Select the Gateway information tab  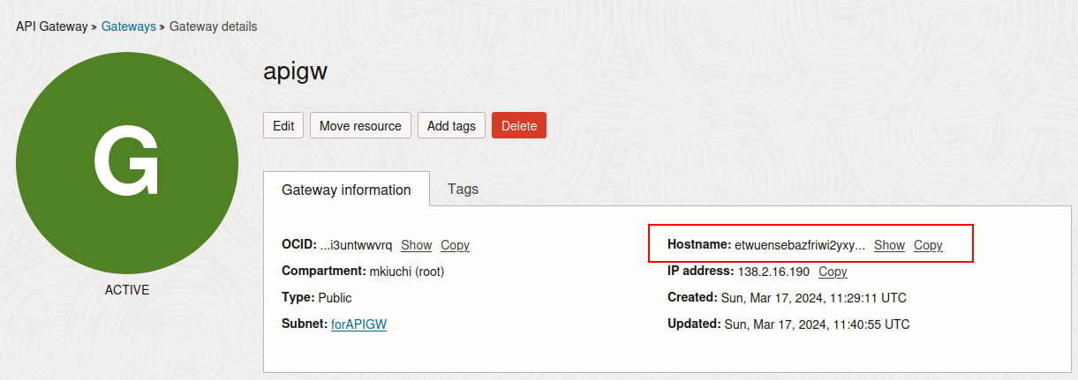(346, 190)
